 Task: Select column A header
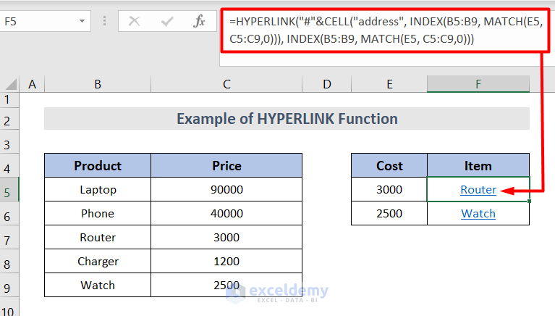point(33,84)
